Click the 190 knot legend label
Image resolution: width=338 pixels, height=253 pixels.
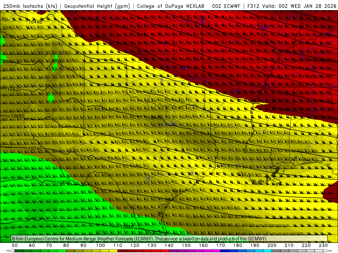click(255, 245)
